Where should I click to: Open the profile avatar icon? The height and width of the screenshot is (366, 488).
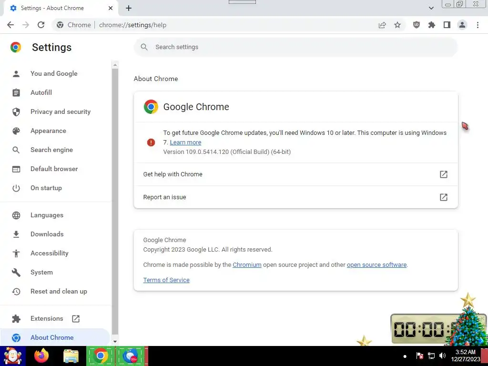462,25
